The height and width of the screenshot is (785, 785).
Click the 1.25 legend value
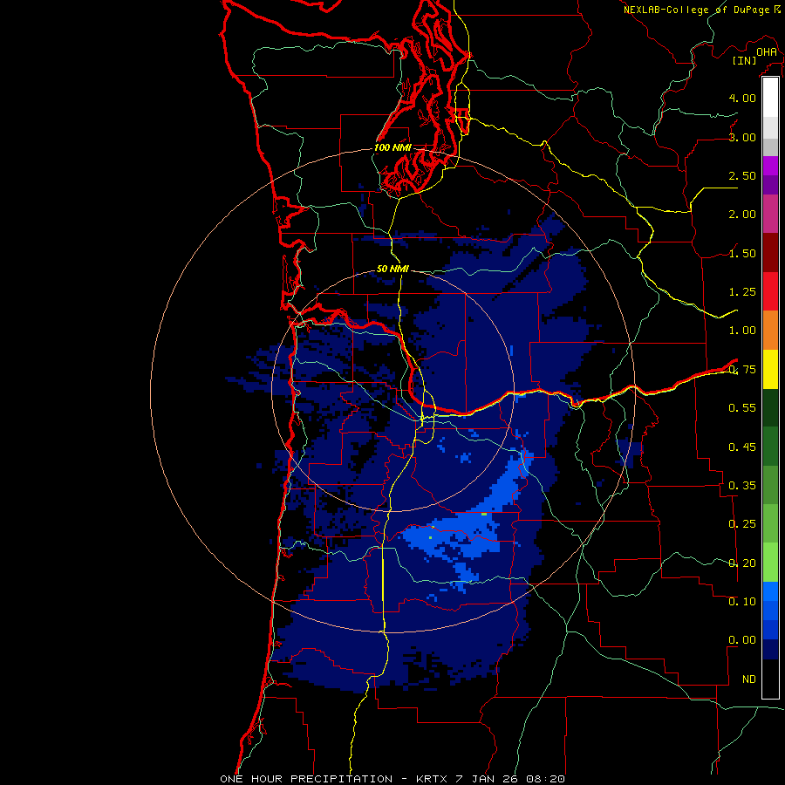(742, 292)
